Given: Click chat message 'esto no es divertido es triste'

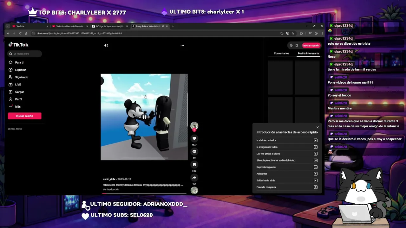Looking at the screenshot, I should pyautogui.click(x=349, y=44).
